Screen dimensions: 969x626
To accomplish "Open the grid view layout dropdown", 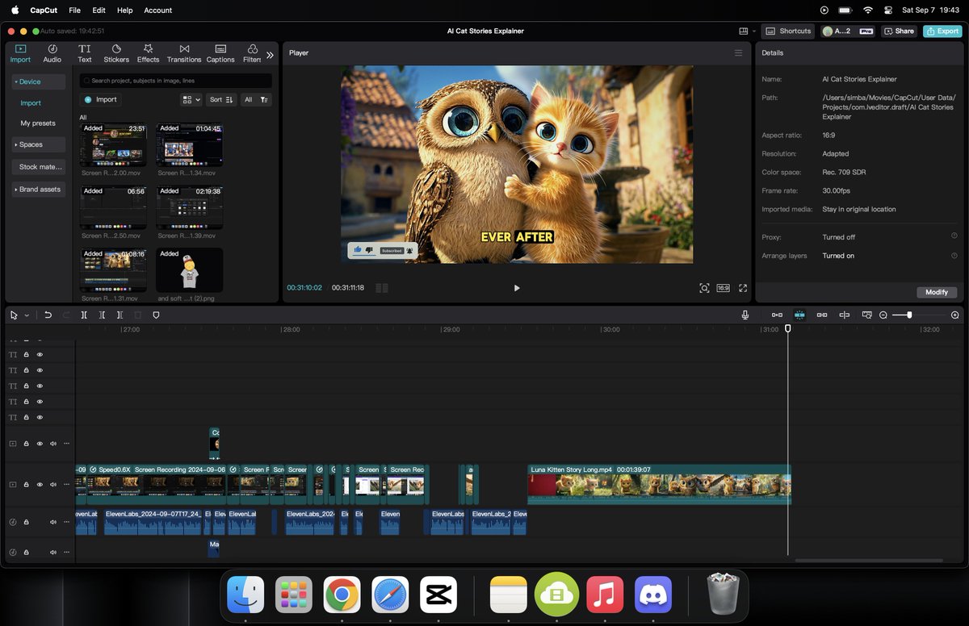I will (x=191, y=99).
